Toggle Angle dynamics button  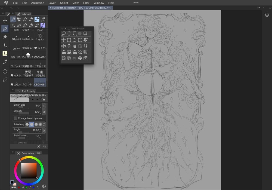[x=44, y=130]
